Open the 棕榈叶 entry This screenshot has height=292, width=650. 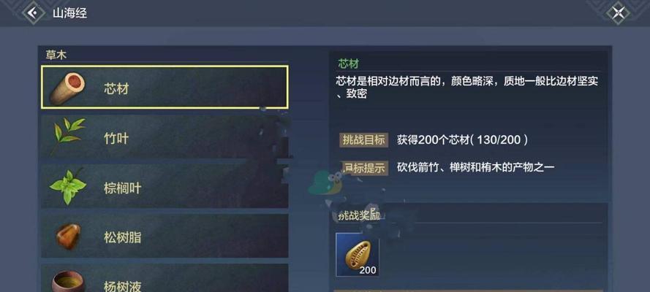[165, 187]
